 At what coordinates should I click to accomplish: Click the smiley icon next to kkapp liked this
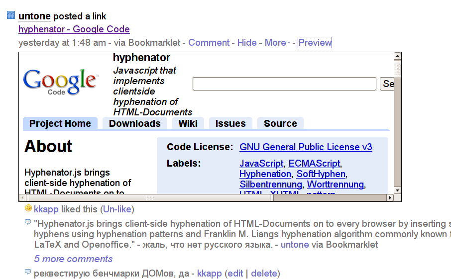pyautogui.click(x=28, y=208)
